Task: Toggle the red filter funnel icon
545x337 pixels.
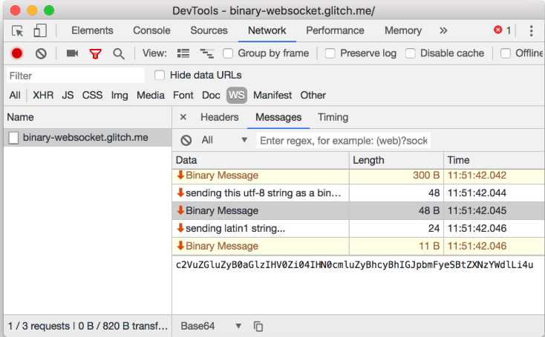Action: 95,54
